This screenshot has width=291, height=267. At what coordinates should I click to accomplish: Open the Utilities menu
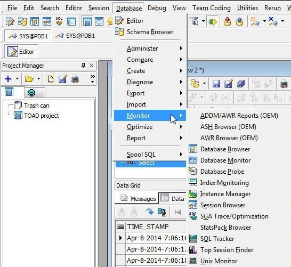(247, 8)
